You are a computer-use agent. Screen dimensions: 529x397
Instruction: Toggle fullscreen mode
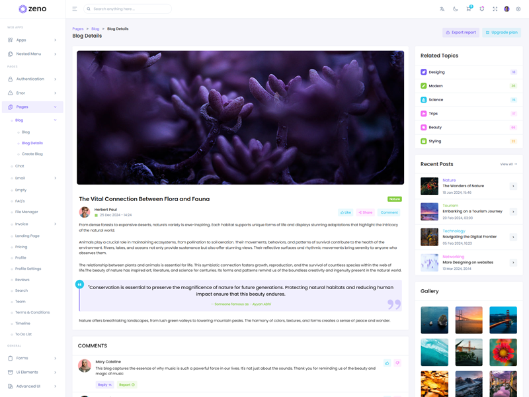click(x=495, y=9)
